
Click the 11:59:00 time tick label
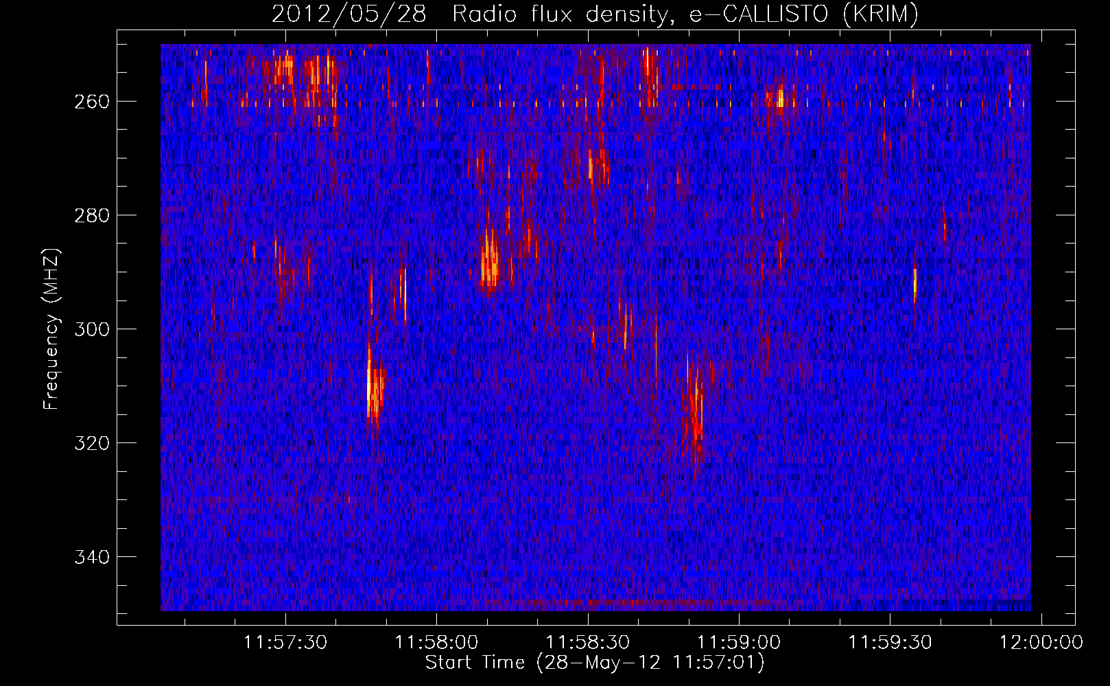tap(739, 642)
